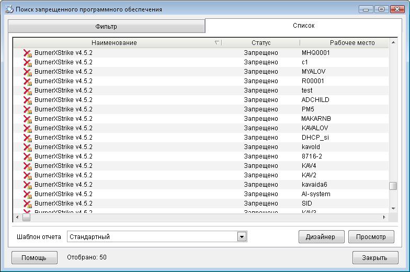Switch to the Фильтр tab
Viewport: 410px width, 272px height.
107,26
